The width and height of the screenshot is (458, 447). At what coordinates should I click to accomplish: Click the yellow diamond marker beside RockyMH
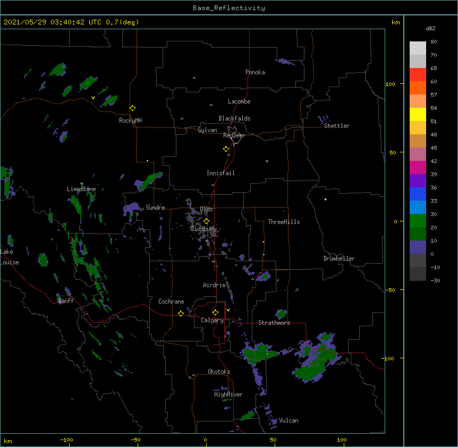click(132, 108)
